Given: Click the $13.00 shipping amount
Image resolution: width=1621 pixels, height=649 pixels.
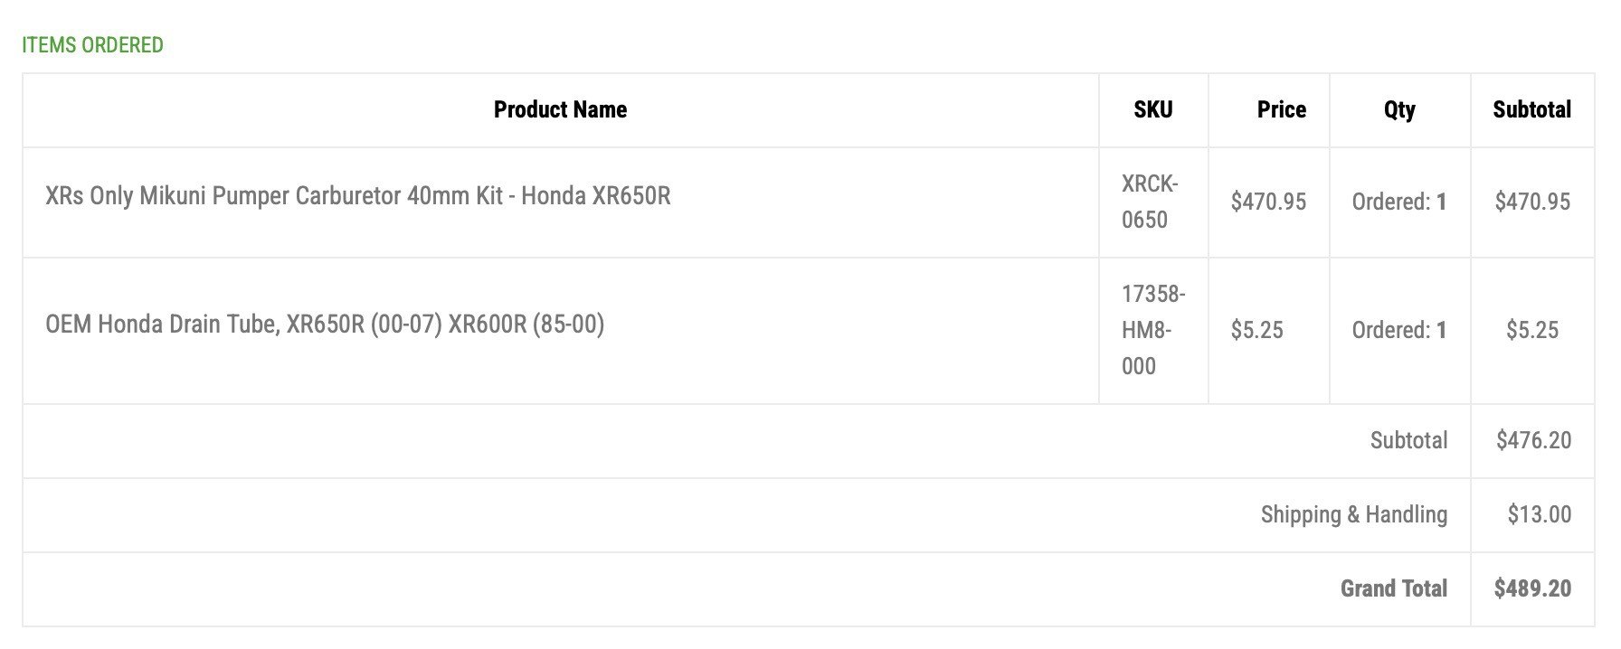Looking at the screenshot, I should pyautogui.click(x=1539, y=514).
